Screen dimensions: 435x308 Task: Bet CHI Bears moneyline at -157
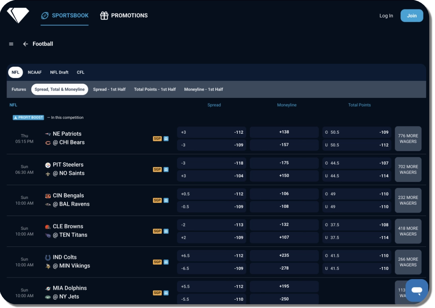[284, 145]
